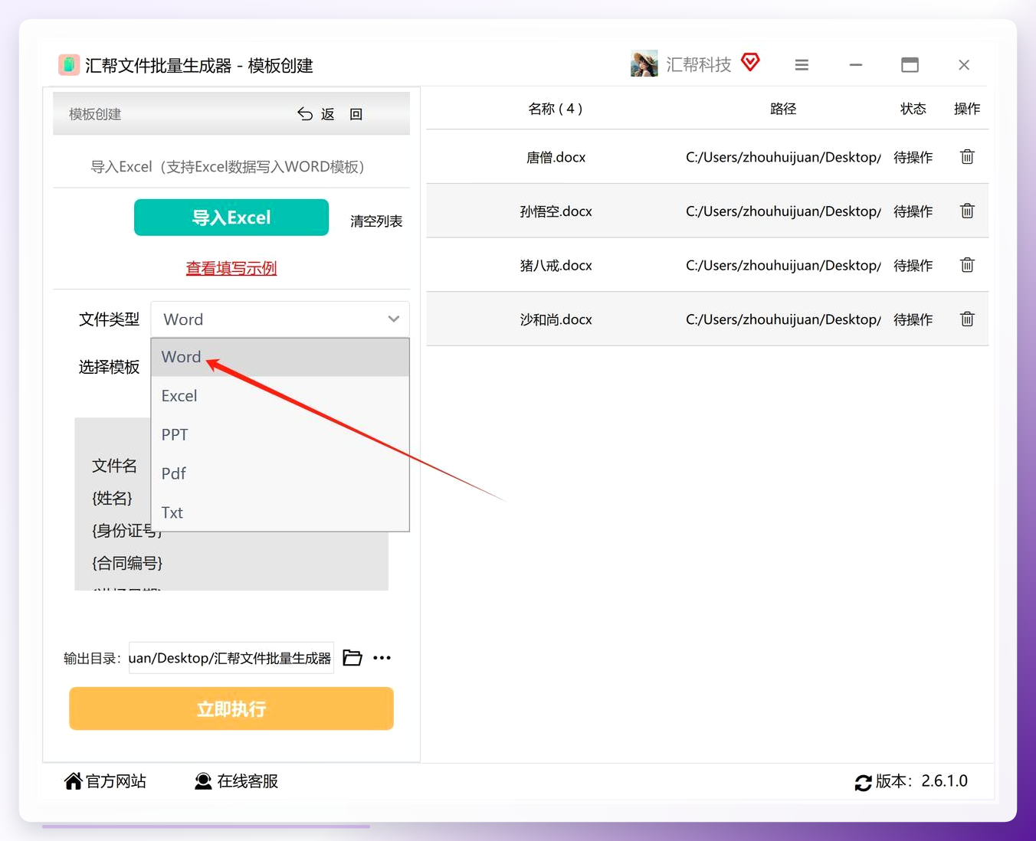The width and height of the screenshot is (1036, 841).
Task: Click the 版本: 2.6.1.0 text
Action: coord(922,781)
